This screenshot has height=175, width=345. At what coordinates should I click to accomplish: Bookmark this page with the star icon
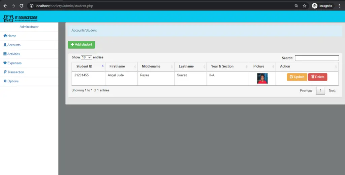[x=305, y=6]
